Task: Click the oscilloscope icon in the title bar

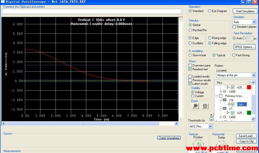Action: [3, 2]
